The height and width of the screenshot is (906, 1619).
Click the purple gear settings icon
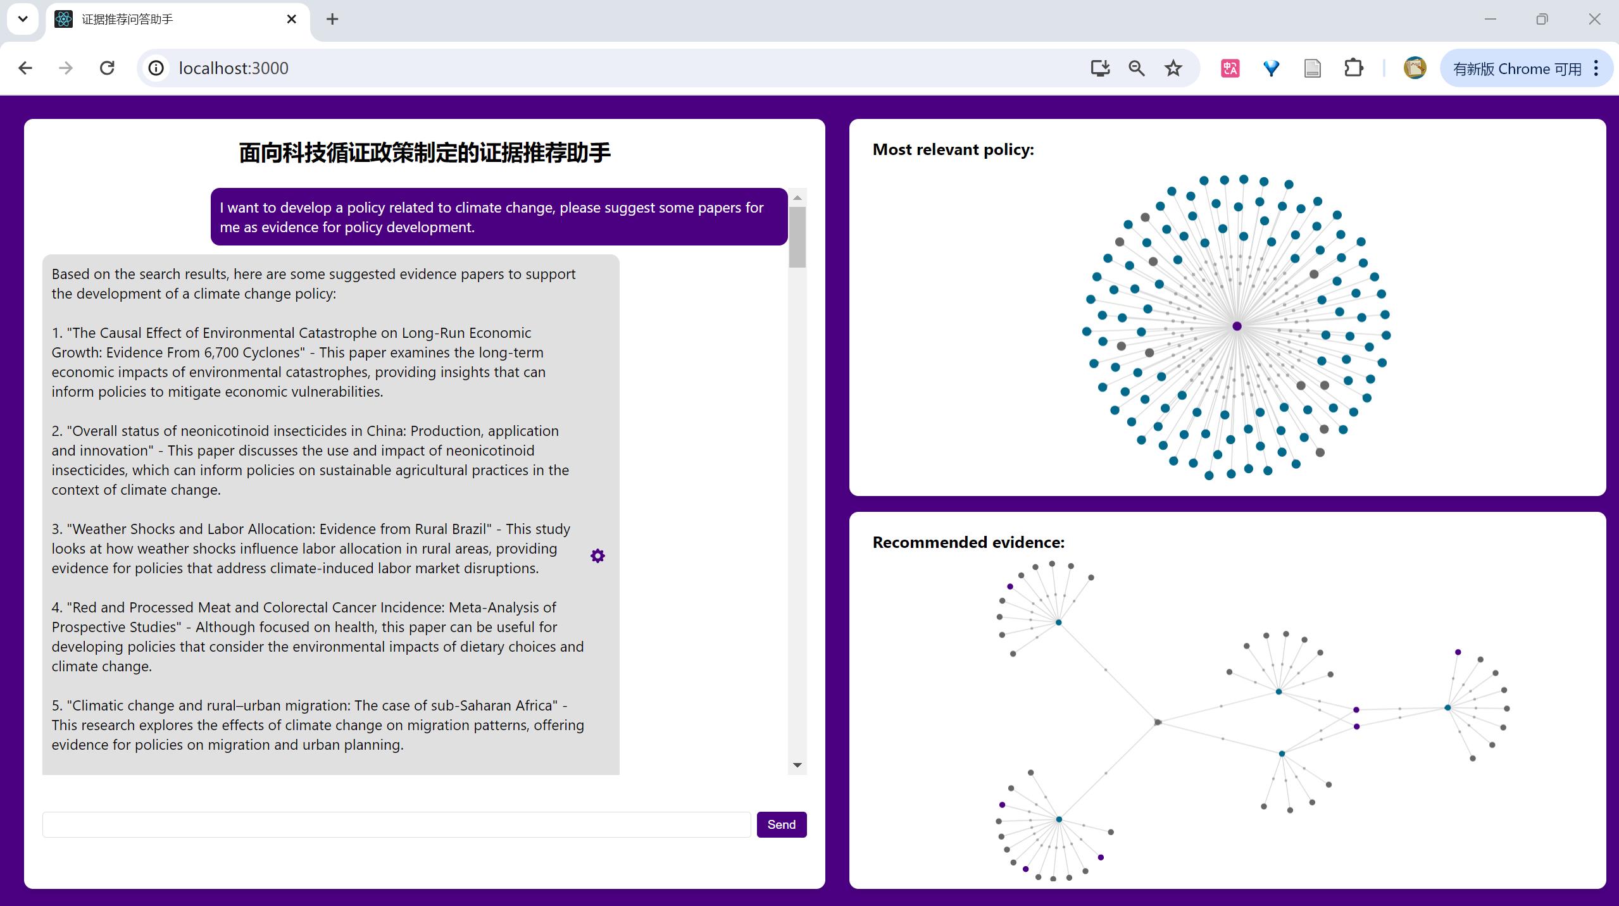(597, 555)
